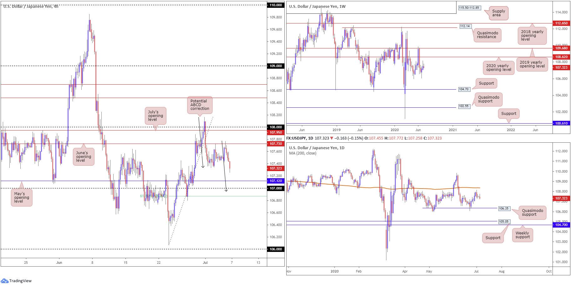Image resolution: width=571 pixels, height=285 pixels.
Task: Click weekly chart's Quasimodo support callout
Action: 489,99
